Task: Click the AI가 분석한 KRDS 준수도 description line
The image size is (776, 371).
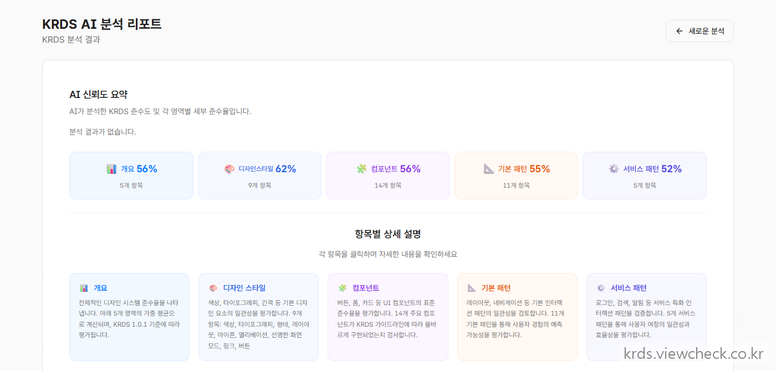Action: [160, 111]
